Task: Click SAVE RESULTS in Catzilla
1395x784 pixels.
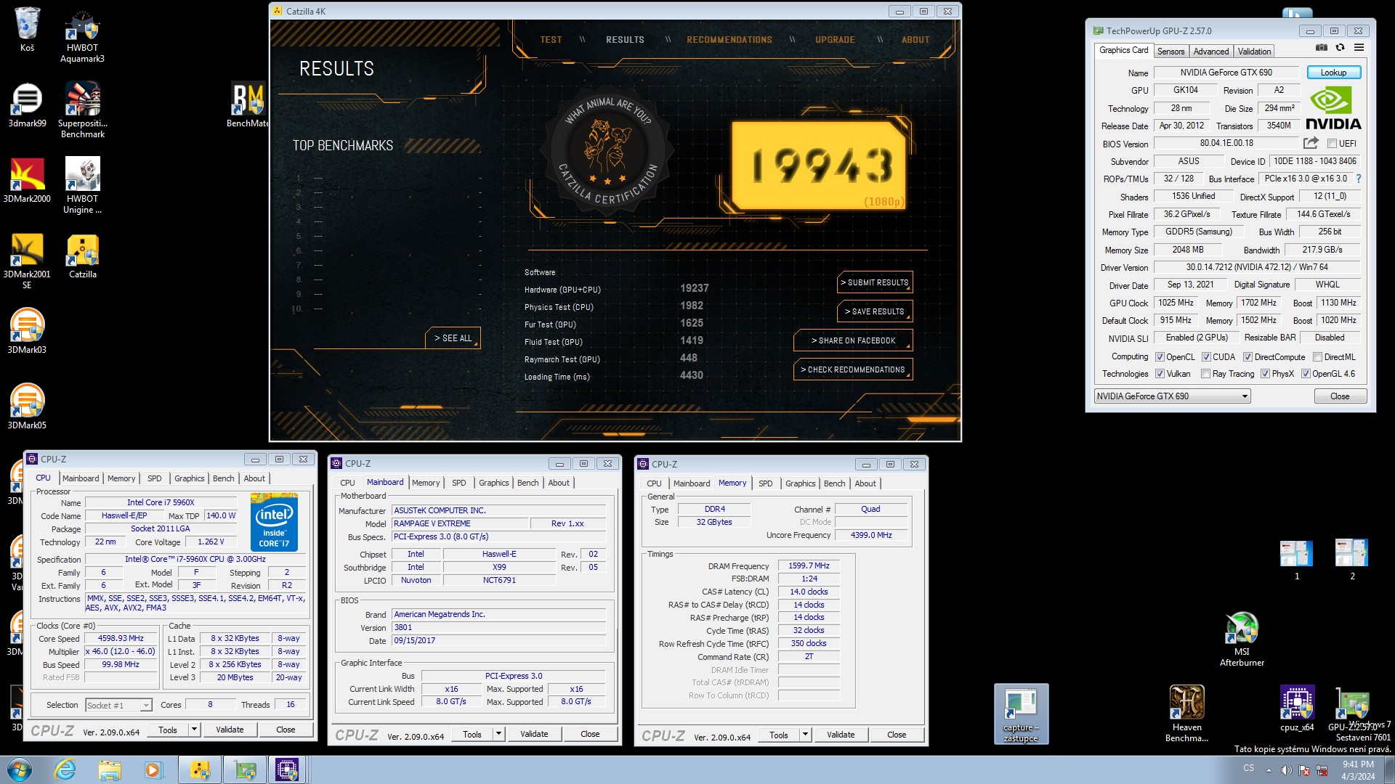Action: pos(875,311)
